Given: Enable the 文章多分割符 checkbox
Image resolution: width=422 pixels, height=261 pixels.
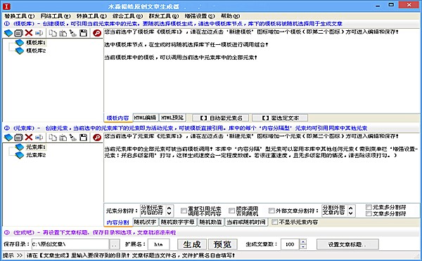Looking at the screenshot, I should click(x=369, y=214).
